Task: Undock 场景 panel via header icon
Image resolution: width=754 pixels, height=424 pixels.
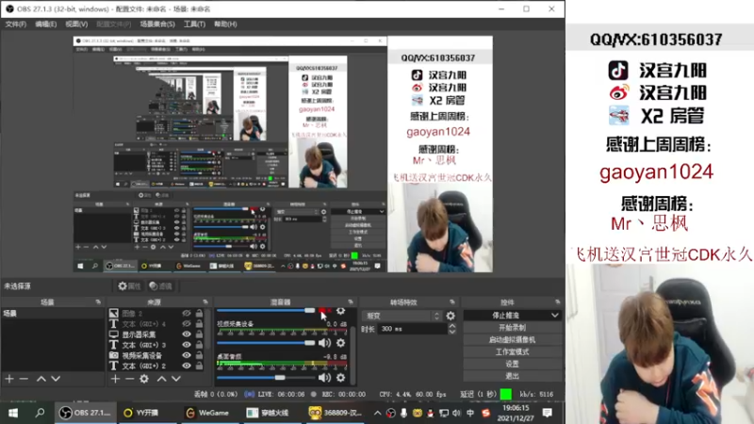Action: (98, 302)
